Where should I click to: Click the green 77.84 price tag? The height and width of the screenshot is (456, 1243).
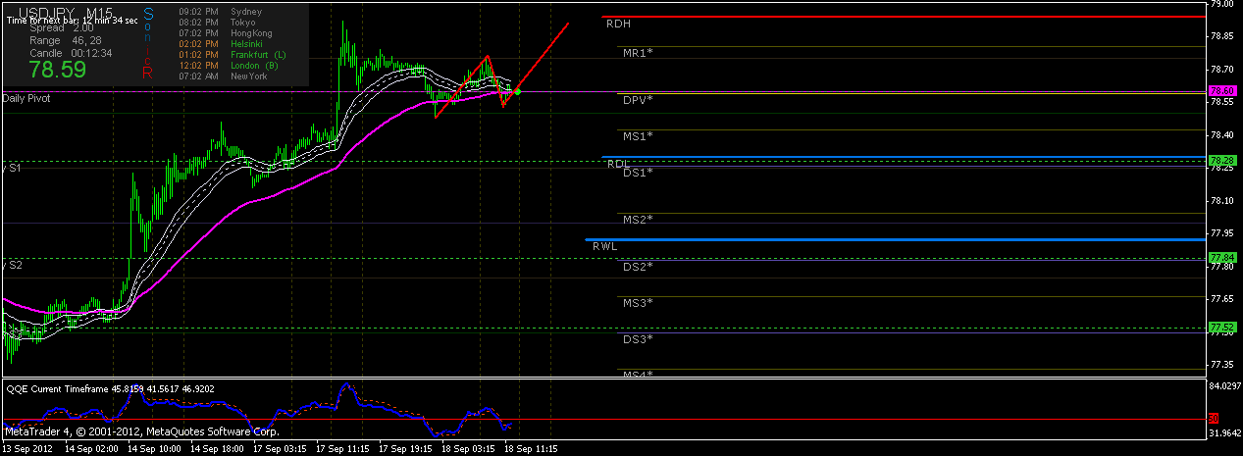(x=1221, y=257)
